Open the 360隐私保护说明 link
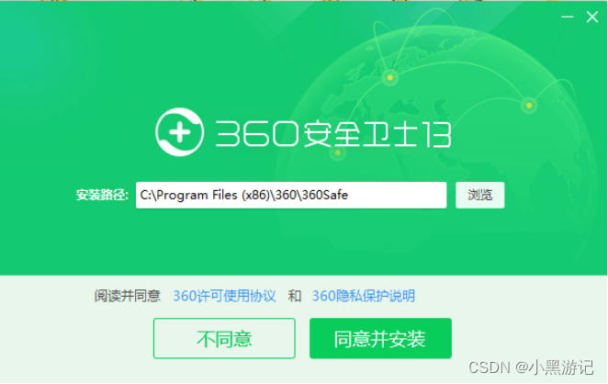The height and width of the screenshot is (384, 608). 364,296
